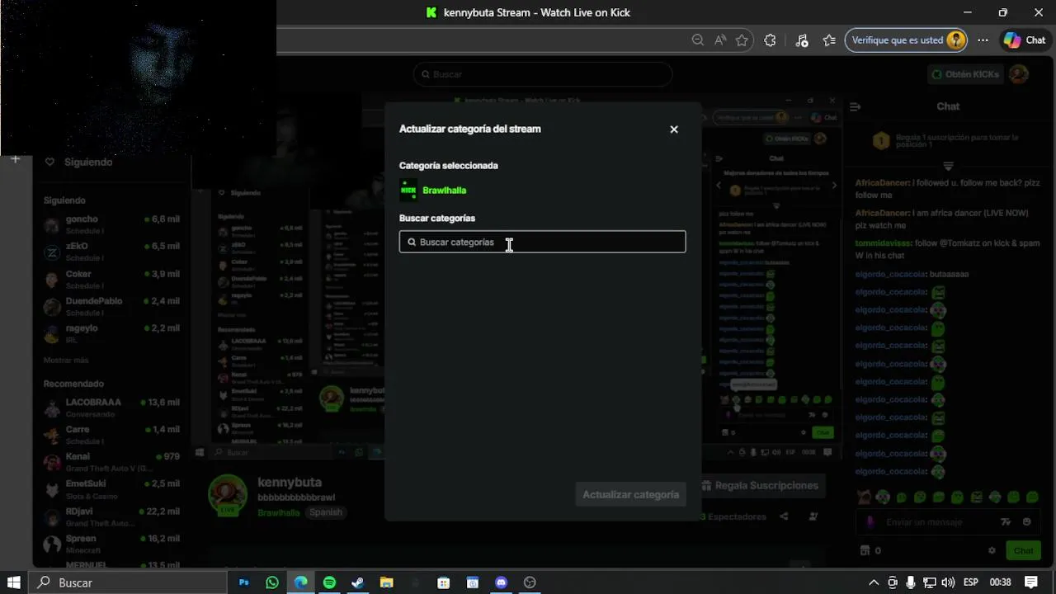Viewport: 1056px width, 594px height.
Task: Open the chat shop points icon
Action: click(865, 550)
